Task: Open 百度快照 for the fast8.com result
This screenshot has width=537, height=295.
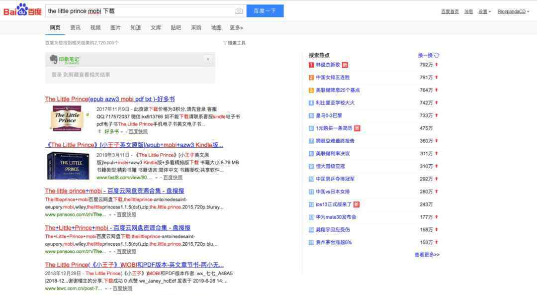Action: coord(173,178)
